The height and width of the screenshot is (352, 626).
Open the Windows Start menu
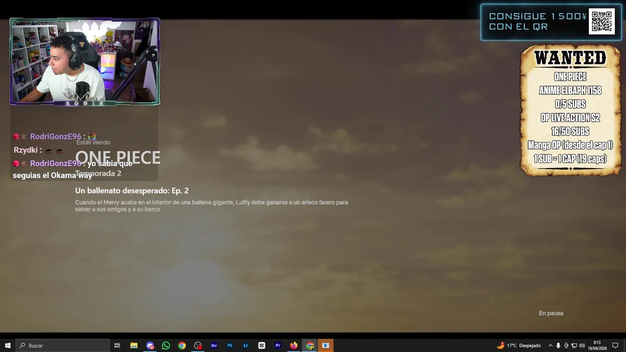pyautogui.click(x=7, y=346)
